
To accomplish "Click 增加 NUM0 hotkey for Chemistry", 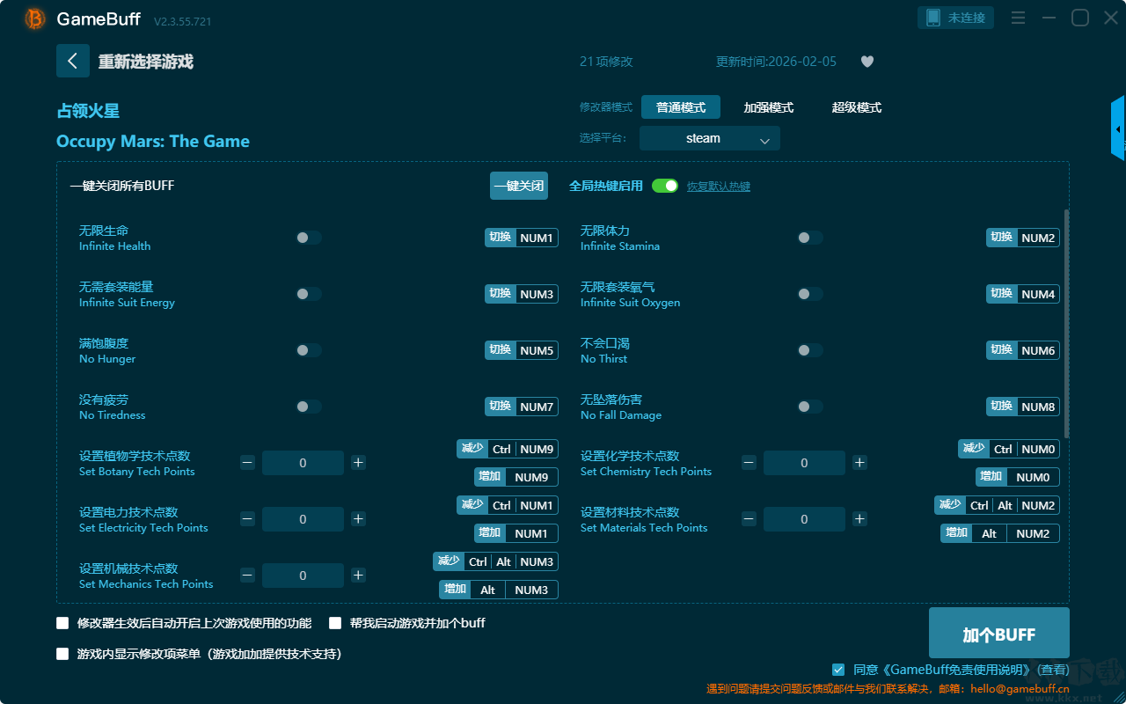I will [x=1018, y=477].
